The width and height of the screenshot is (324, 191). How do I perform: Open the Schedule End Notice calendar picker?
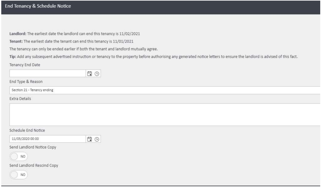[89, 139]
